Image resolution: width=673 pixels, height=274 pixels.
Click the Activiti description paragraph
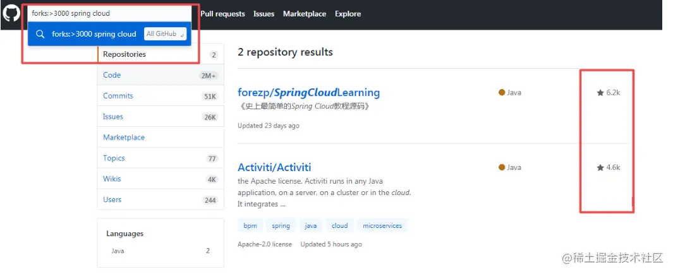pyautogui.click(x=324, y=193)
